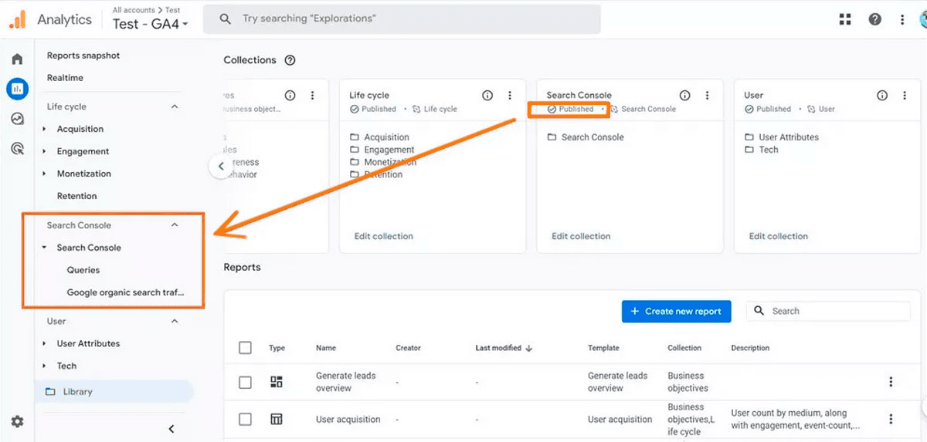
Task: Open User collection more options
Action: [x=905, y=96]
